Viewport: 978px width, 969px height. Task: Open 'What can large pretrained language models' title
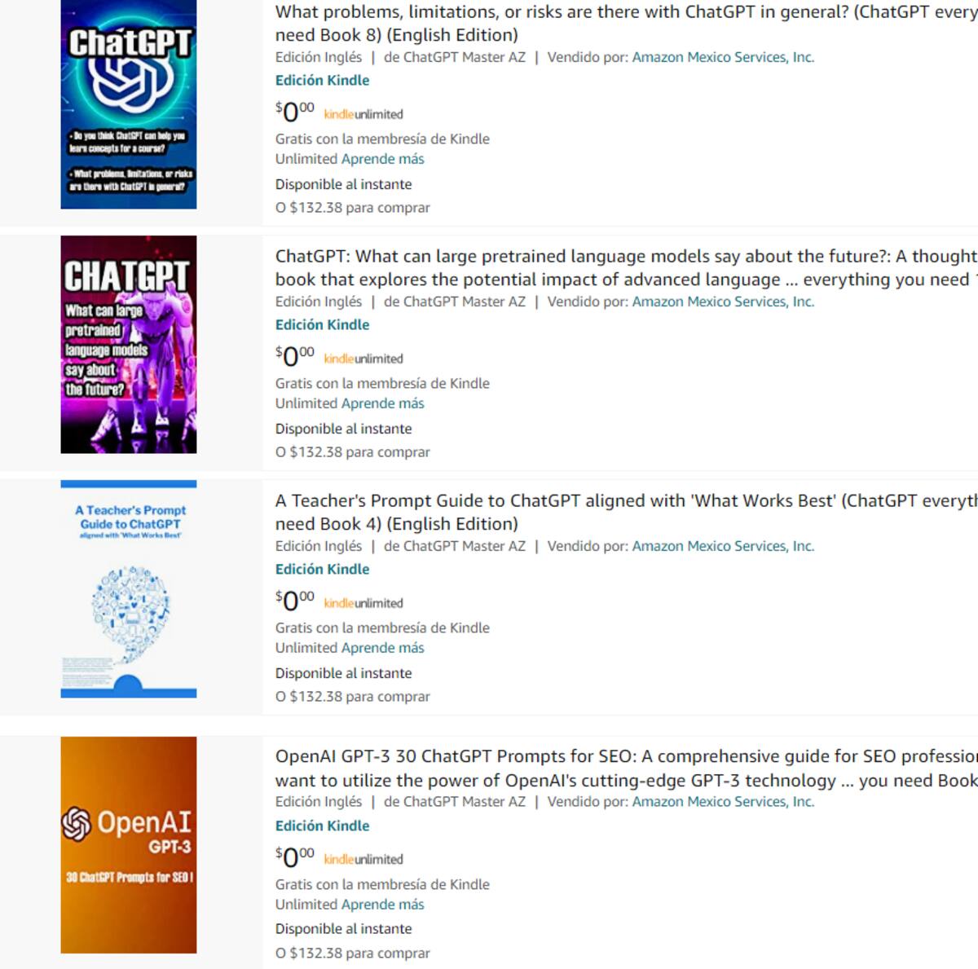626,267
